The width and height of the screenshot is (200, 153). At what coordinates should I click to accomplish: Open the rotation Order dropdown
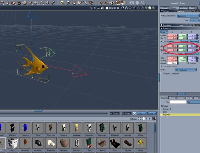194,20
